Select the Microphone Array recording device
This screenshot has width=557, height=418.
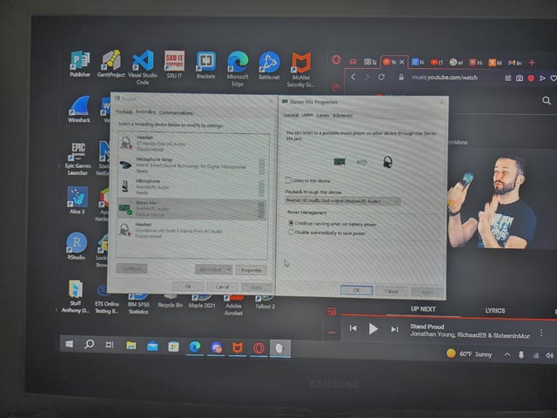[x=191, y=165]
